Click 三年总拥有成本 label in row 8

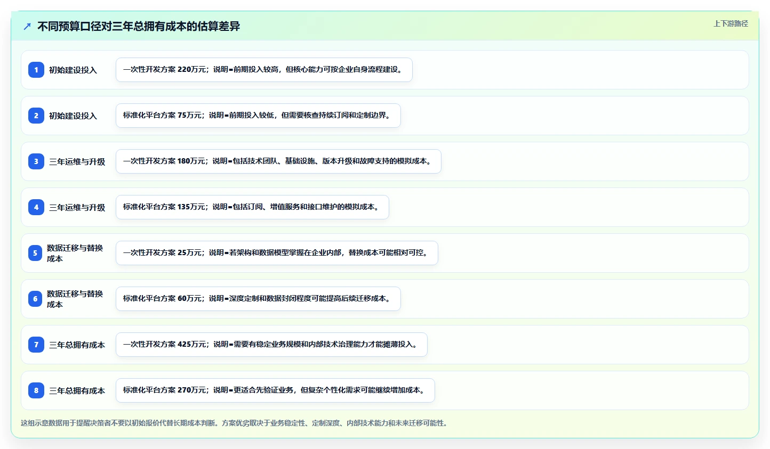(77, 390)
